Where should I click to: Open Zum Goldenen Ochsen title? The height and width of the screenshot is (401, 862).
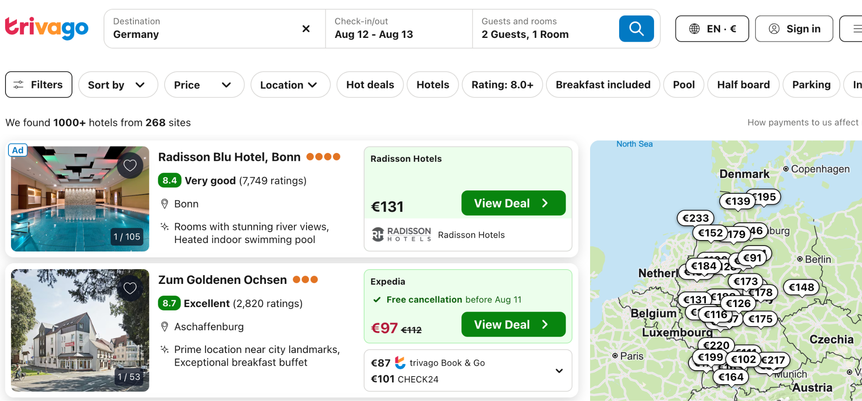(x=222, y=280)
